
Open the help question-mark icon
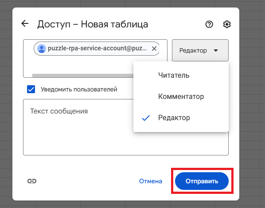coord(209,24)
